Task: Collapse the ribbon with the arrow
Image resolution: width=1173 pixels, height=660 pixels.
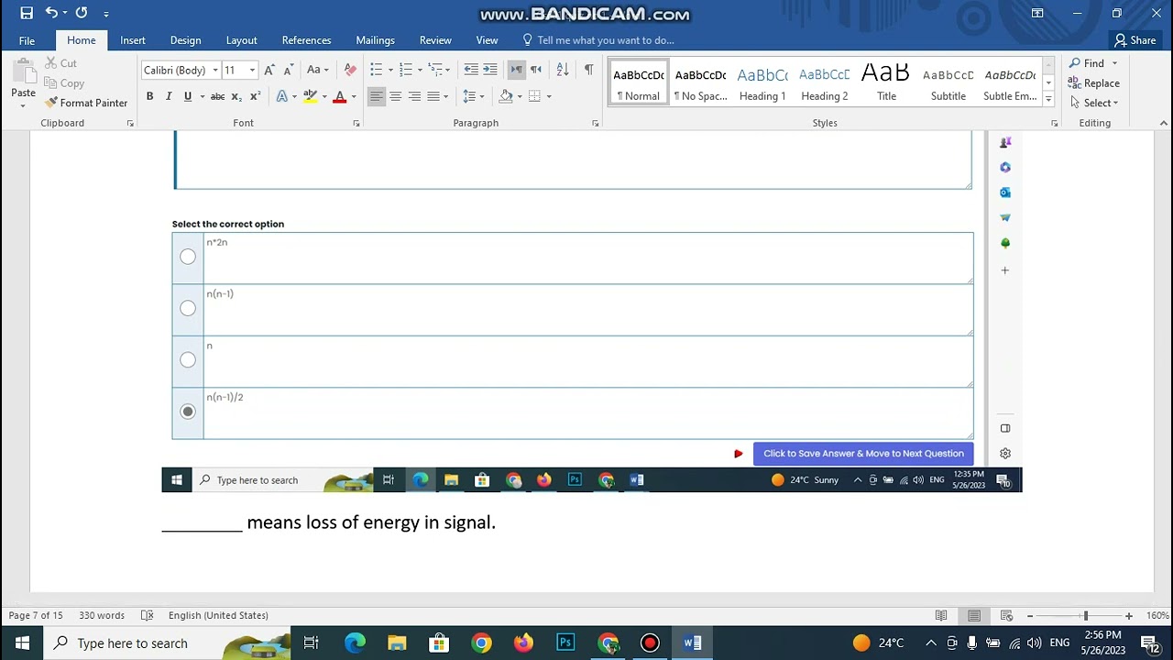Action: coord(1164,123)
